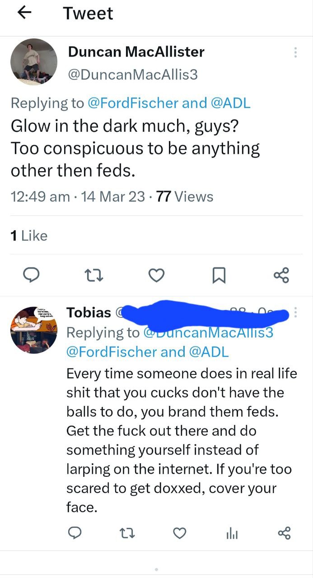Open Tobias's profile avatar

click(34, 330)
